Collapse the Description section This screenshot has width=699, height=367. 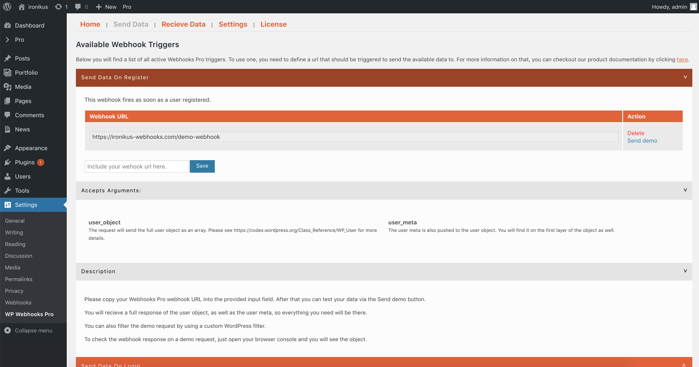[x=685, y=271]
